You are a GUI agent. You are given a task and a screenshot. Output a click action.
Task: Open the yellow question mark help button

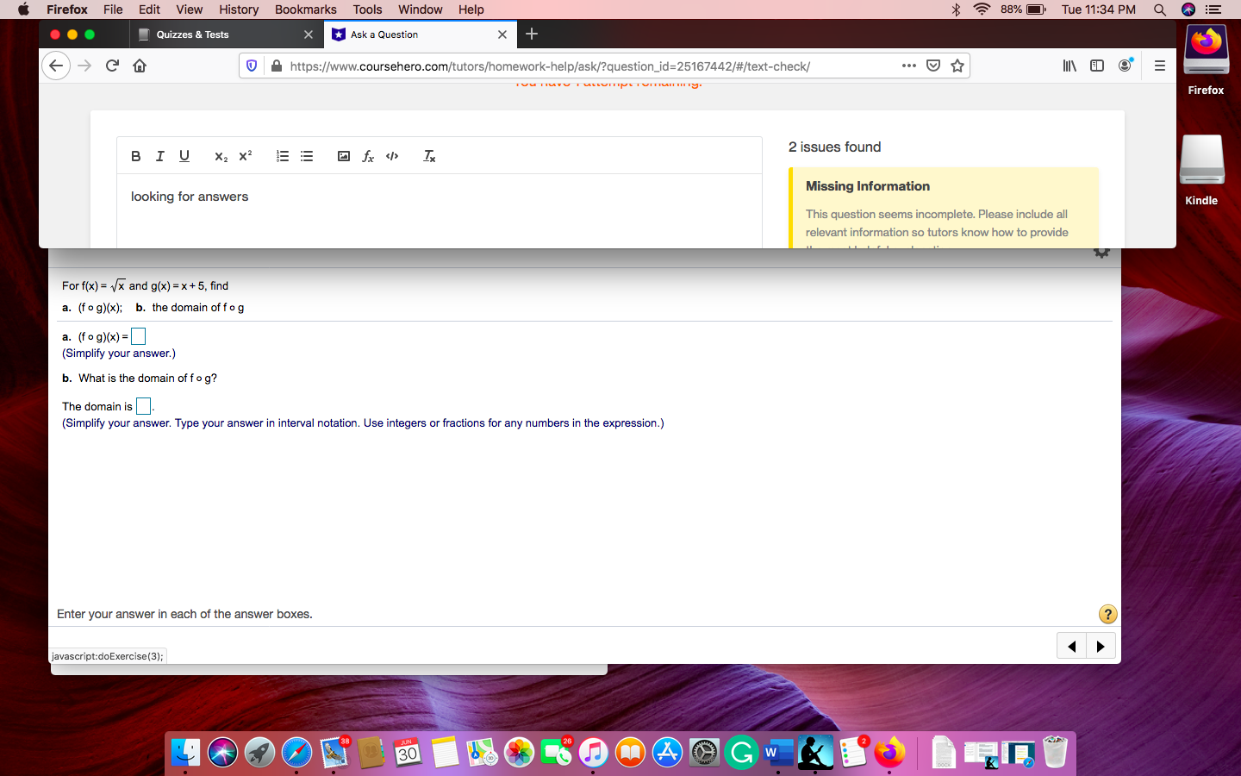[1108, 614]
